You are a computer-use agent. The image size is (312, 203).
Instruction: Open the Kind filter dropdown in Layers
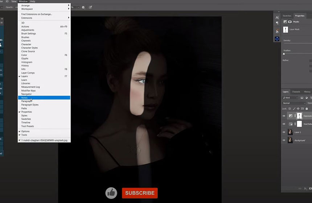(290, 98)
